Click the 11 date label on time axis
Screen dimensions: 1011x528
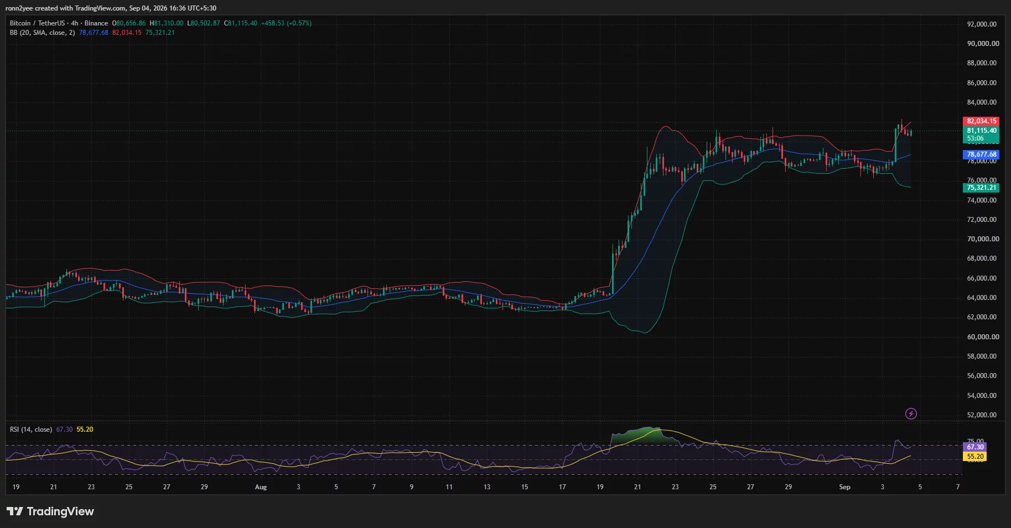point(449,487)
